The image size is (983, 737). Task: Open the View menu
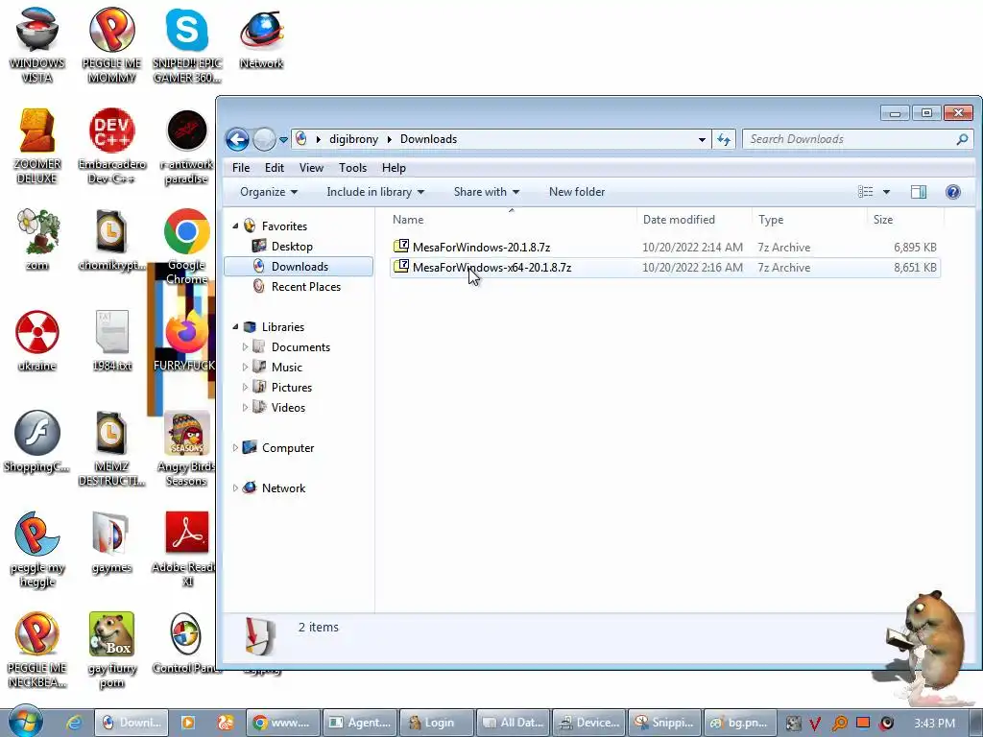coord(311,168)
